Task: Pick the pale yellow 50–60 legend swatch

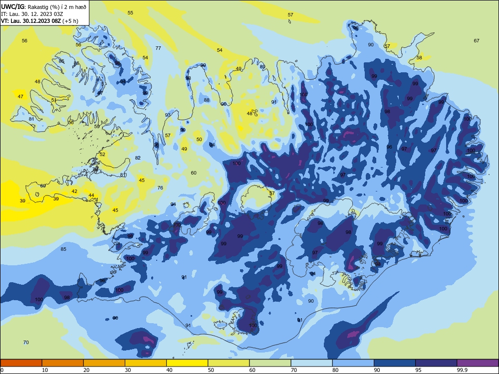Action: pos(229,363)
